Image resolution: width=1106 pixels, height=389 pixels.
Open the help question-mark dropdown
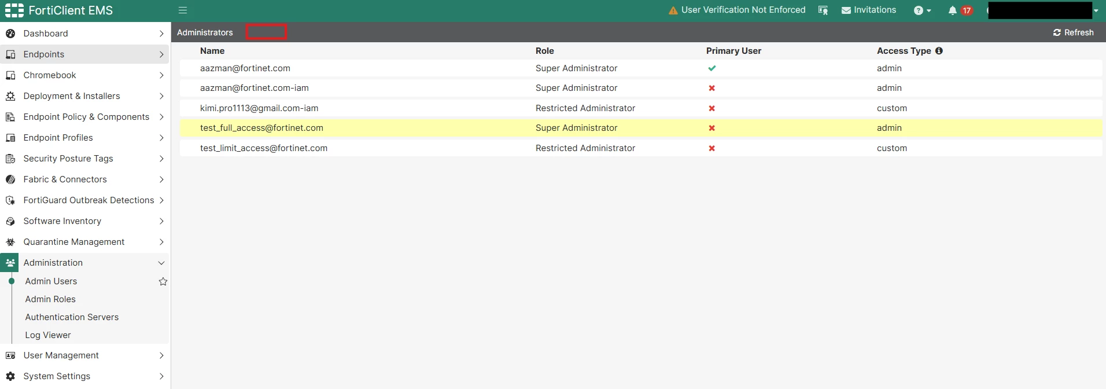click(x=922, y=10)
